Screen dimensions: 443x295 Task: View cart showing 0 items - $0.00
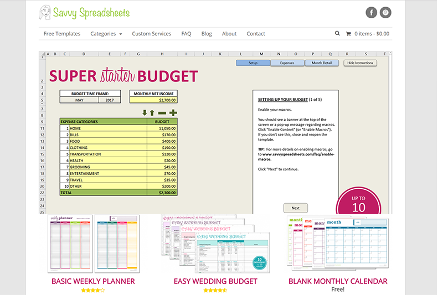point(372,34)
